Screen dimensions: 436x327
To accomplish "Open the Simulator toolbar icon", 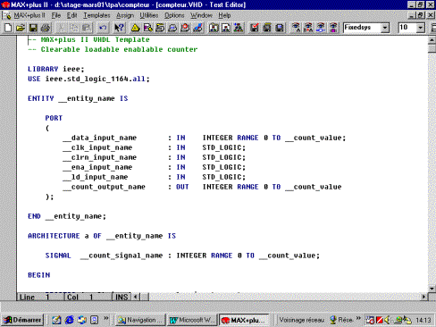I will [x=172, y=28].
